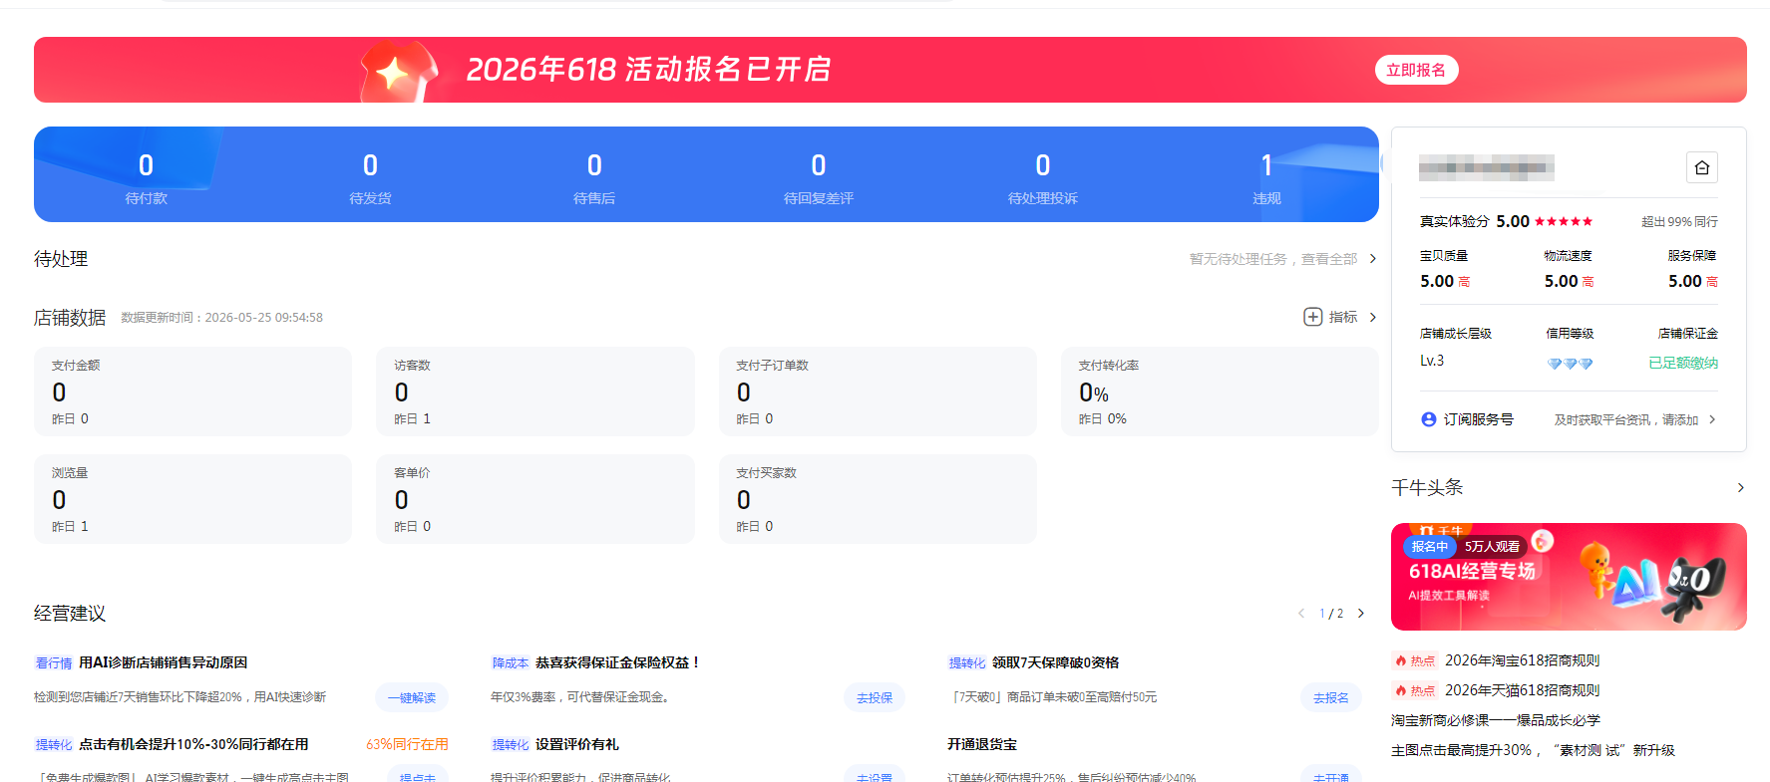
Task: Click the 立即报名 button on the 618 banner
Action: [x=1416, y=70]
